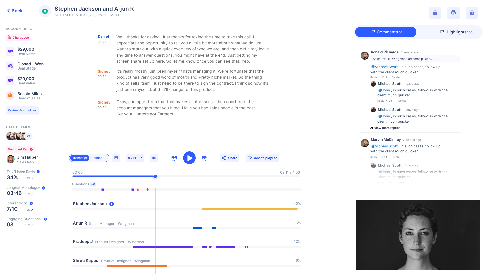The width and height of the screenshot is (488, 274).
Task: Click the playback progress slider handle
Action: pyautogui.click(x=155, y=176)
